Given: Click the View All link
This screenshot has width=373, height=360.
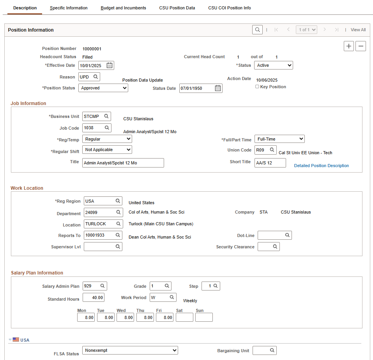Looking at the screenshot, I should coord(358,30).
